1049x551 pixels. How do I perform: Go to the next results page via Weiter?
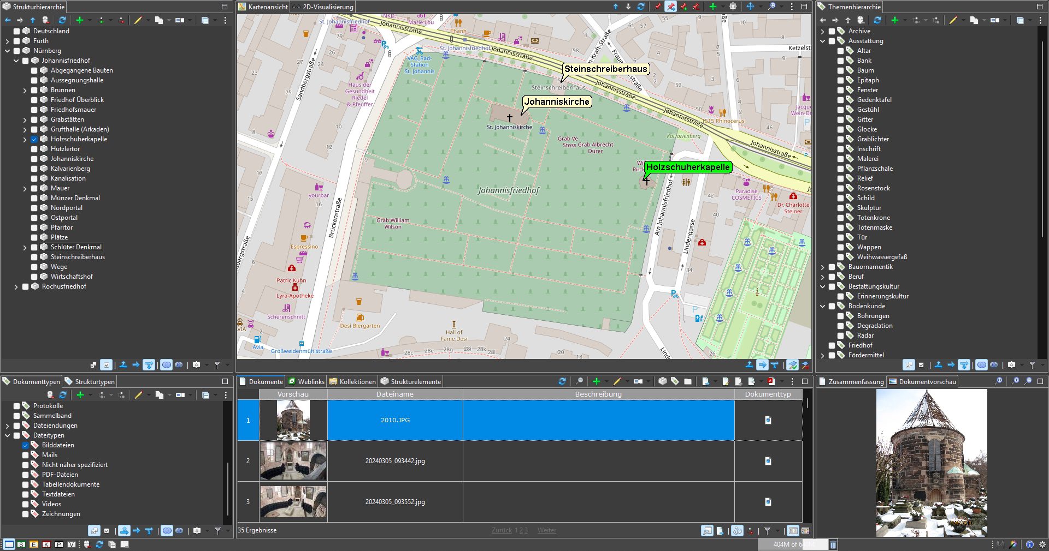click(x=546, y=530)
